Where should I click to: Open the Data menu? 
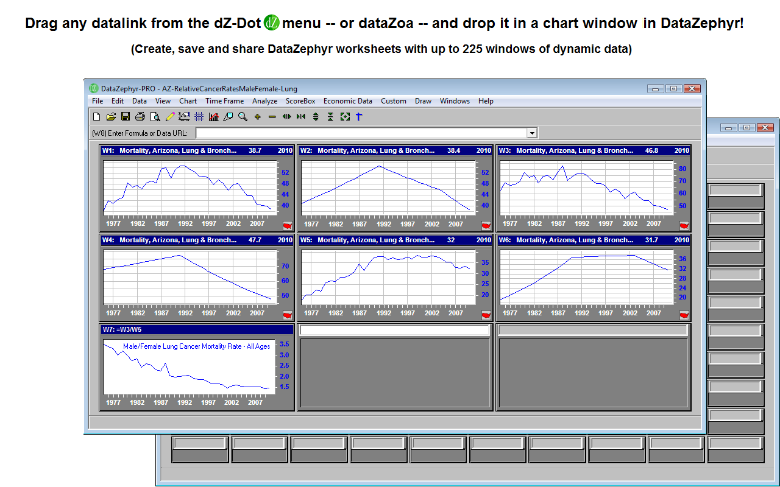coord(140,101)
